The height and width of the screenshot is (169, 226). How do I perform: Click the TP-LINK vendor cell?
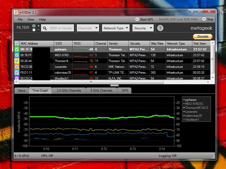click(118, 73)
